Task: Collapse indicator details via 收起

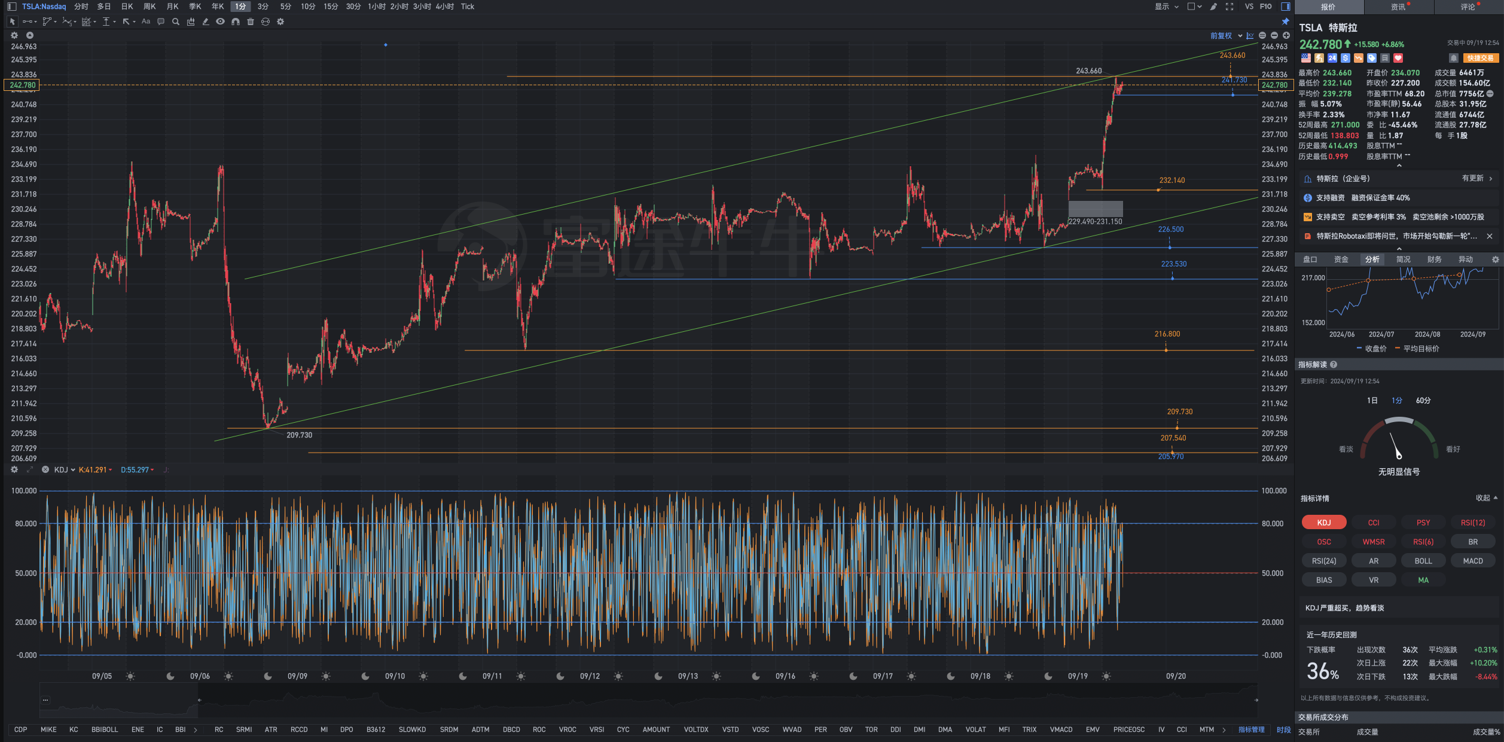Action: tap(1486, 497)
